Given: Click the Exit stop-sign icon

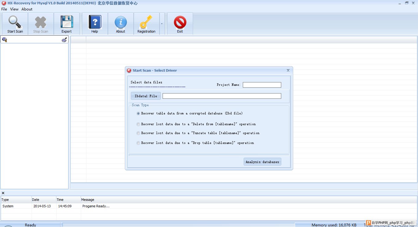Looking at the screenshot, I should (180, 22).
